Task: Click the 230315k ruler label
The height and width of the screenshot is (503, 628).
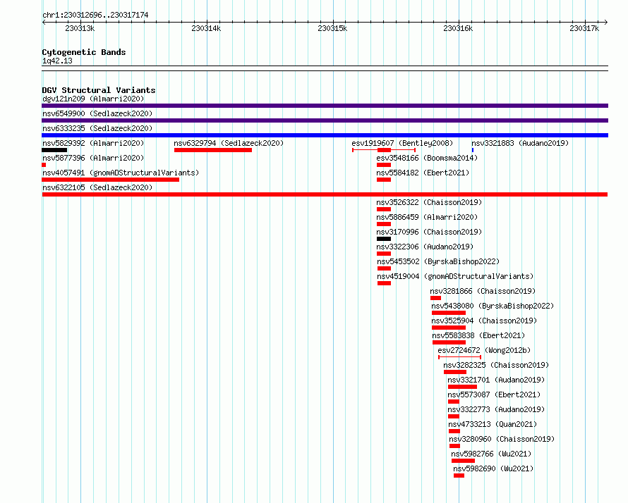Action: coord(332,28)
